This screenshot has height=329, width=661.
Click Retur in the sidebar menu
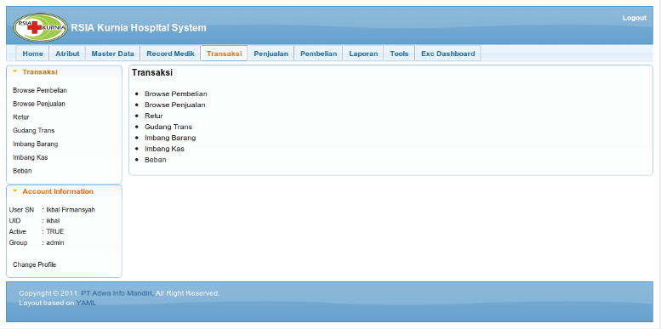click(21, 117)
